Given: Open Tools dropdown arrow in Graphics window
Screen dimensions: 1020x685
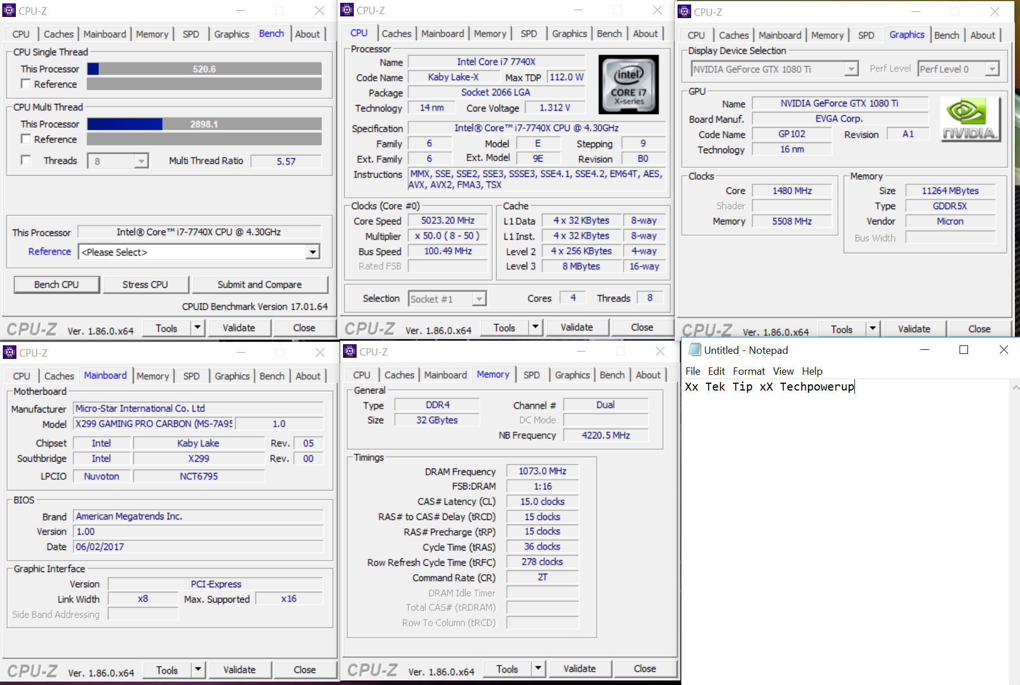Looking at the screenshot, I should (873, 329).
